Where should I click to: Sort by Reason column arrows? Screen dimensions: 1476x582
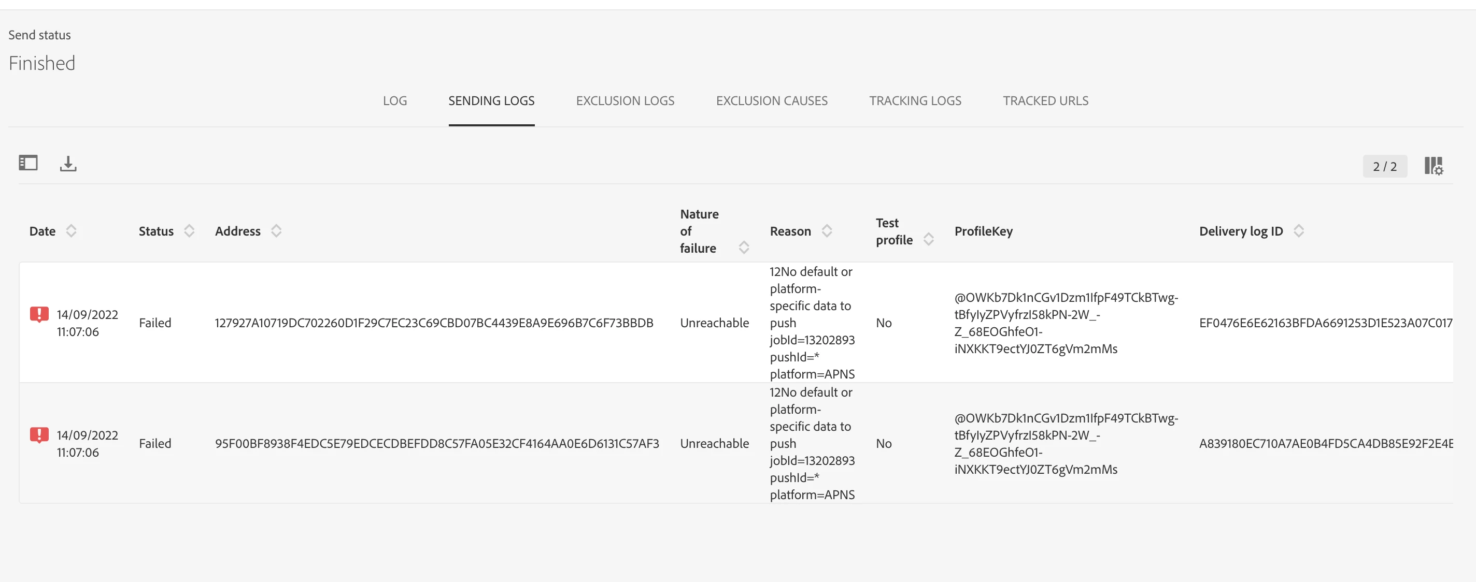827,231
